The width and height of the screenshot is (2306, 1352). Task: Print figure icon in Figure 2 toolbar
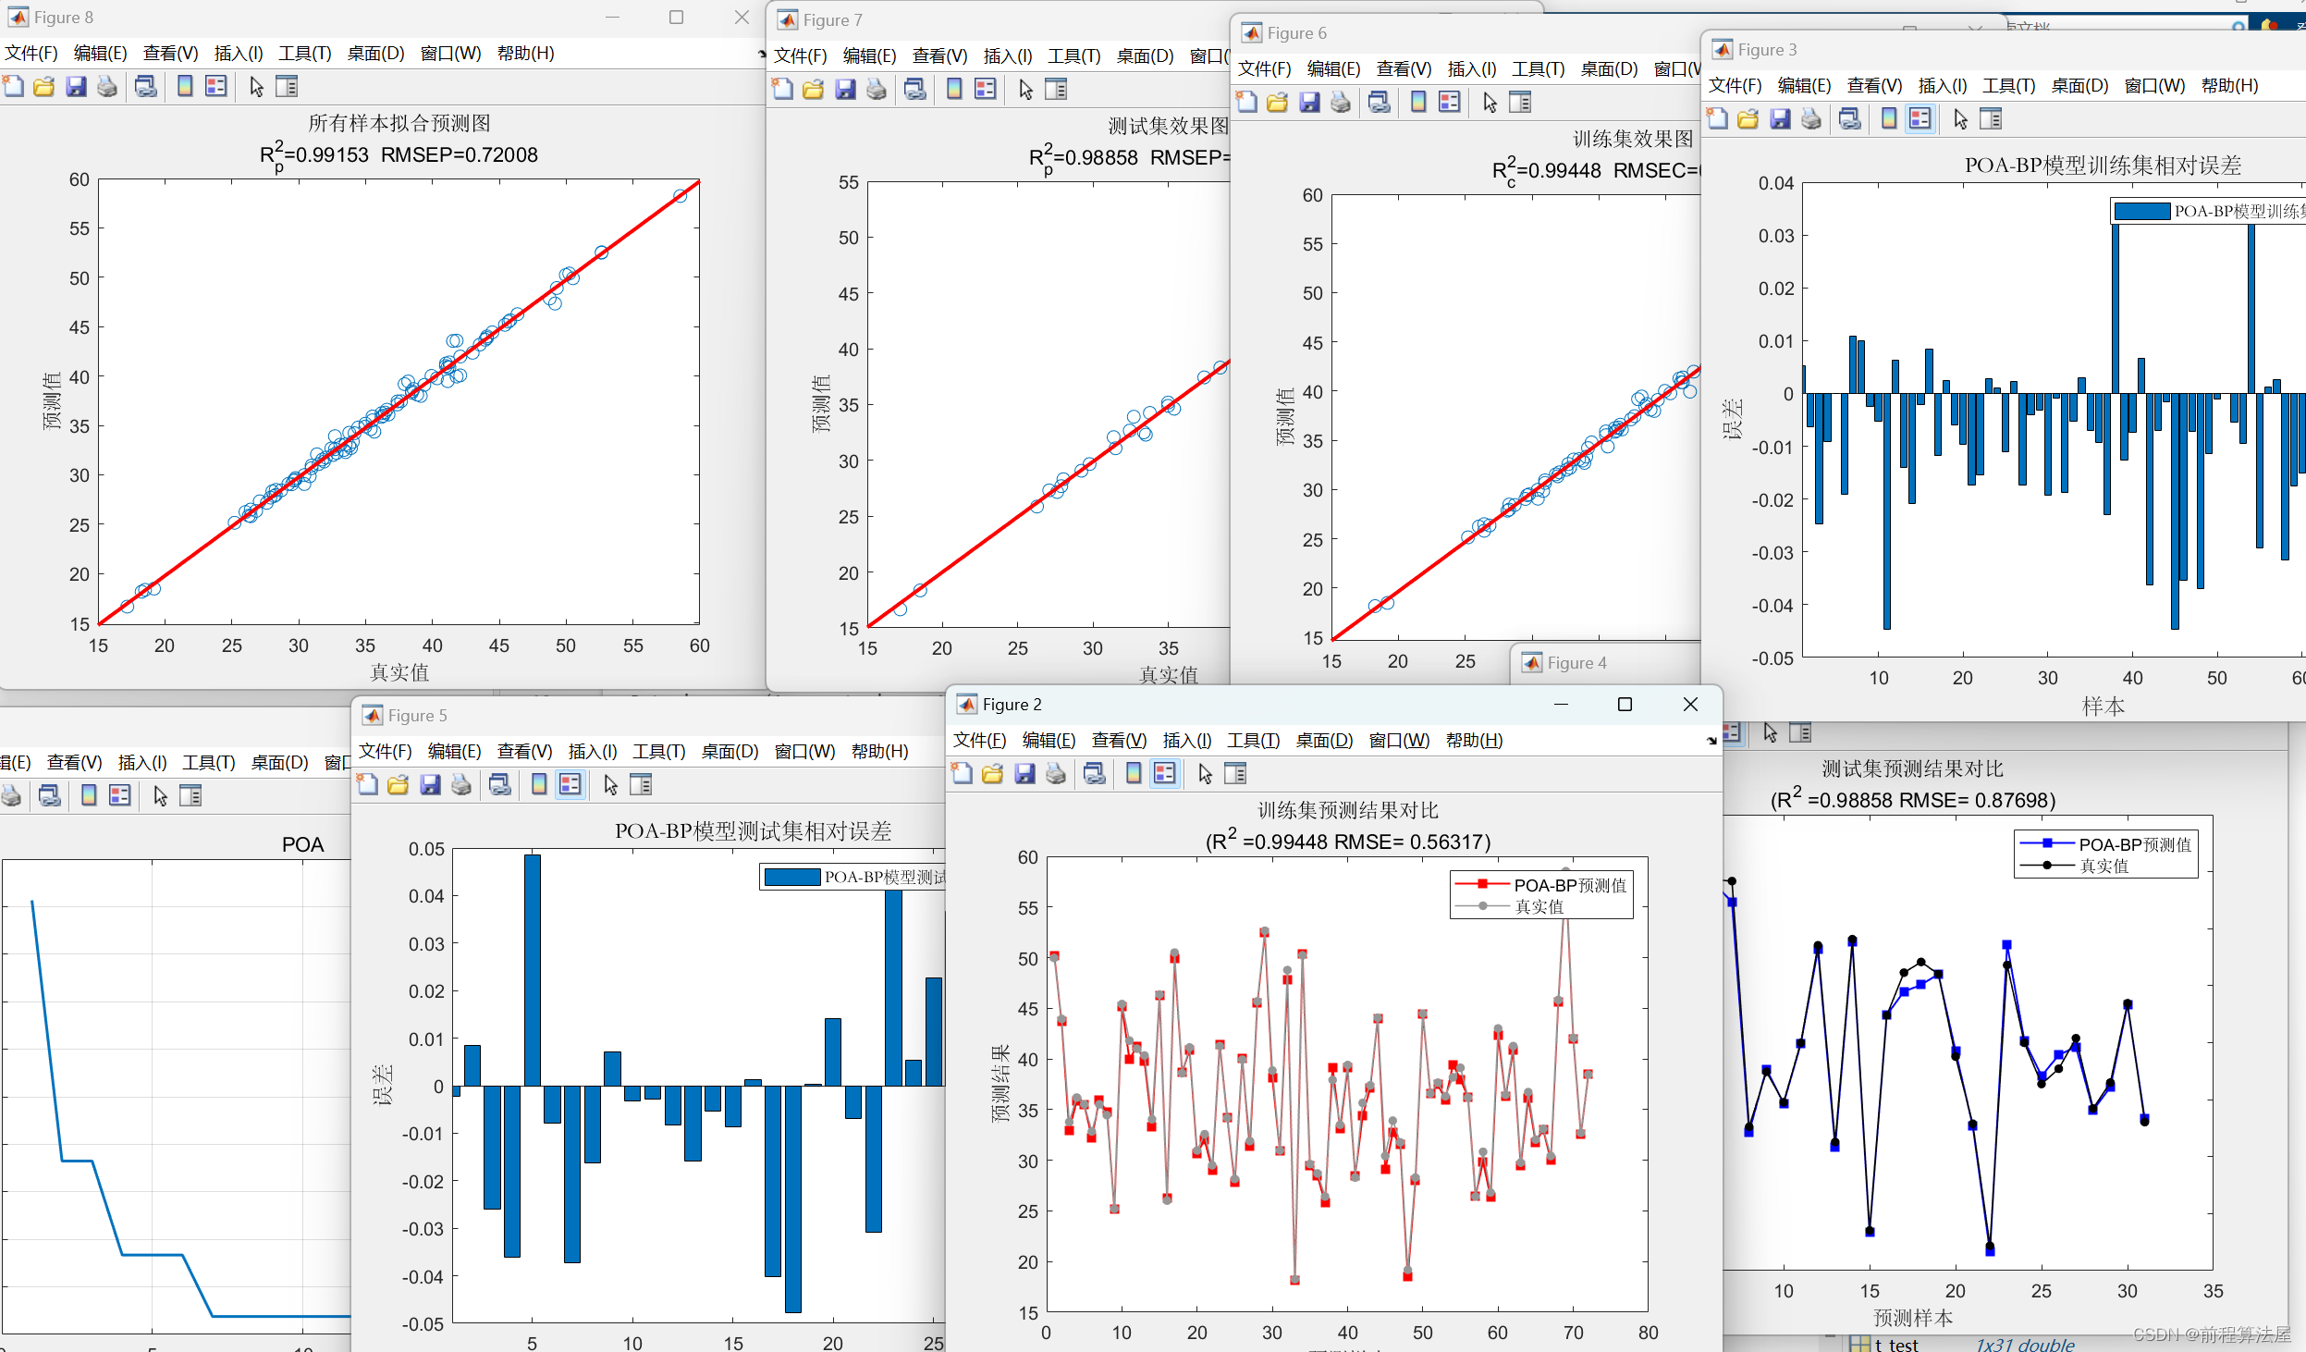[x=1056, y=774]
